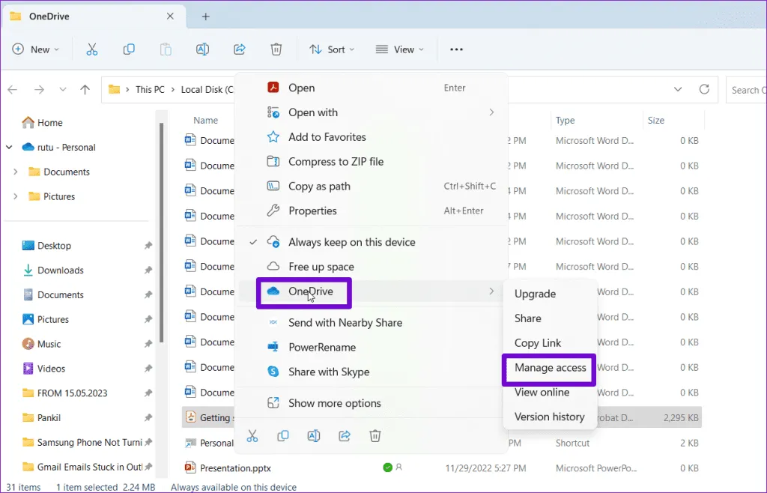Open the Sort dropdown

333,49
